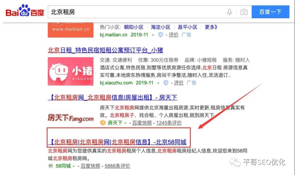Click the Baidu logo

[25, 11]
